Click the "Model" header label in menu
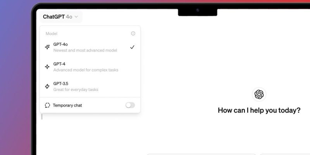 click(x=52, y=34)
